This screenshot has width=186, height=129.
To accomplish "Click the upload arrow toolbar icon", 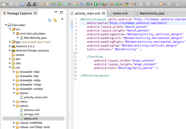I will (x=29, y=4).
